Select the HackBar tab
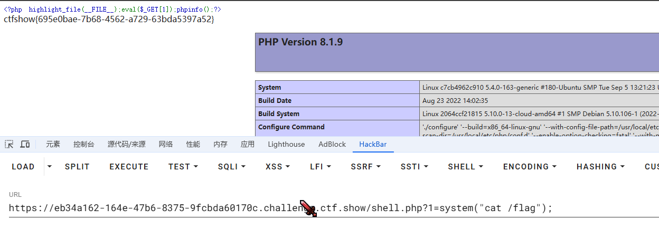Viewport: 659px width, 228px height. point(373,144)
